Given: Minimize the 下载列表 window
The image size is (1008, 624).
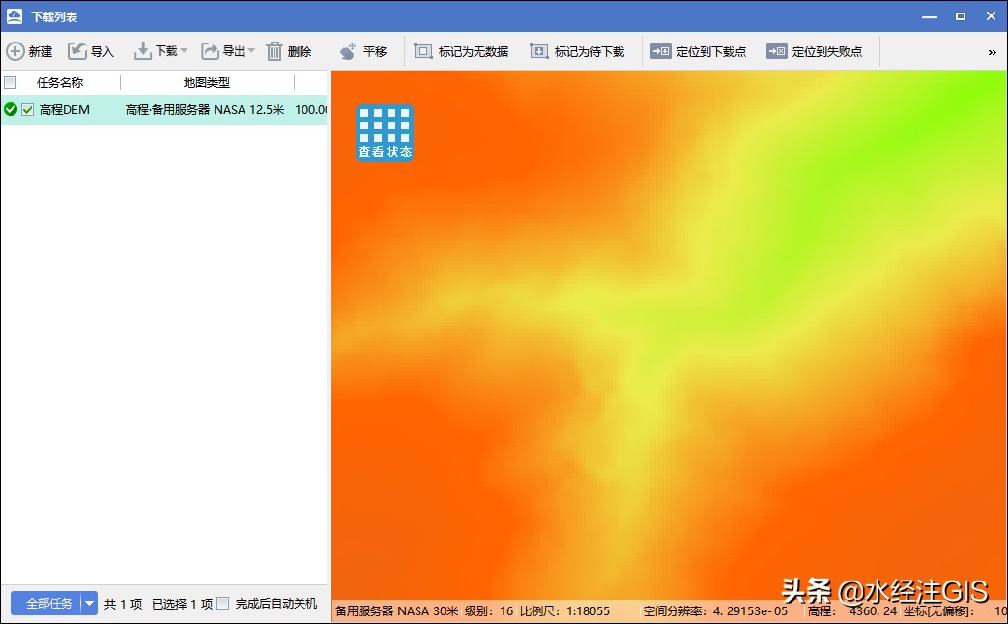Looking at the screenshot, I should (930, 16).
